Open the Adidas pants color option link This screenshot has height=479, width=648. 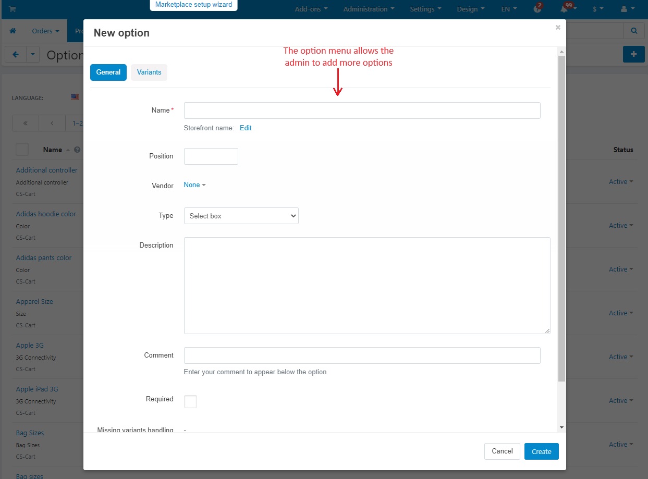point(44,258)
